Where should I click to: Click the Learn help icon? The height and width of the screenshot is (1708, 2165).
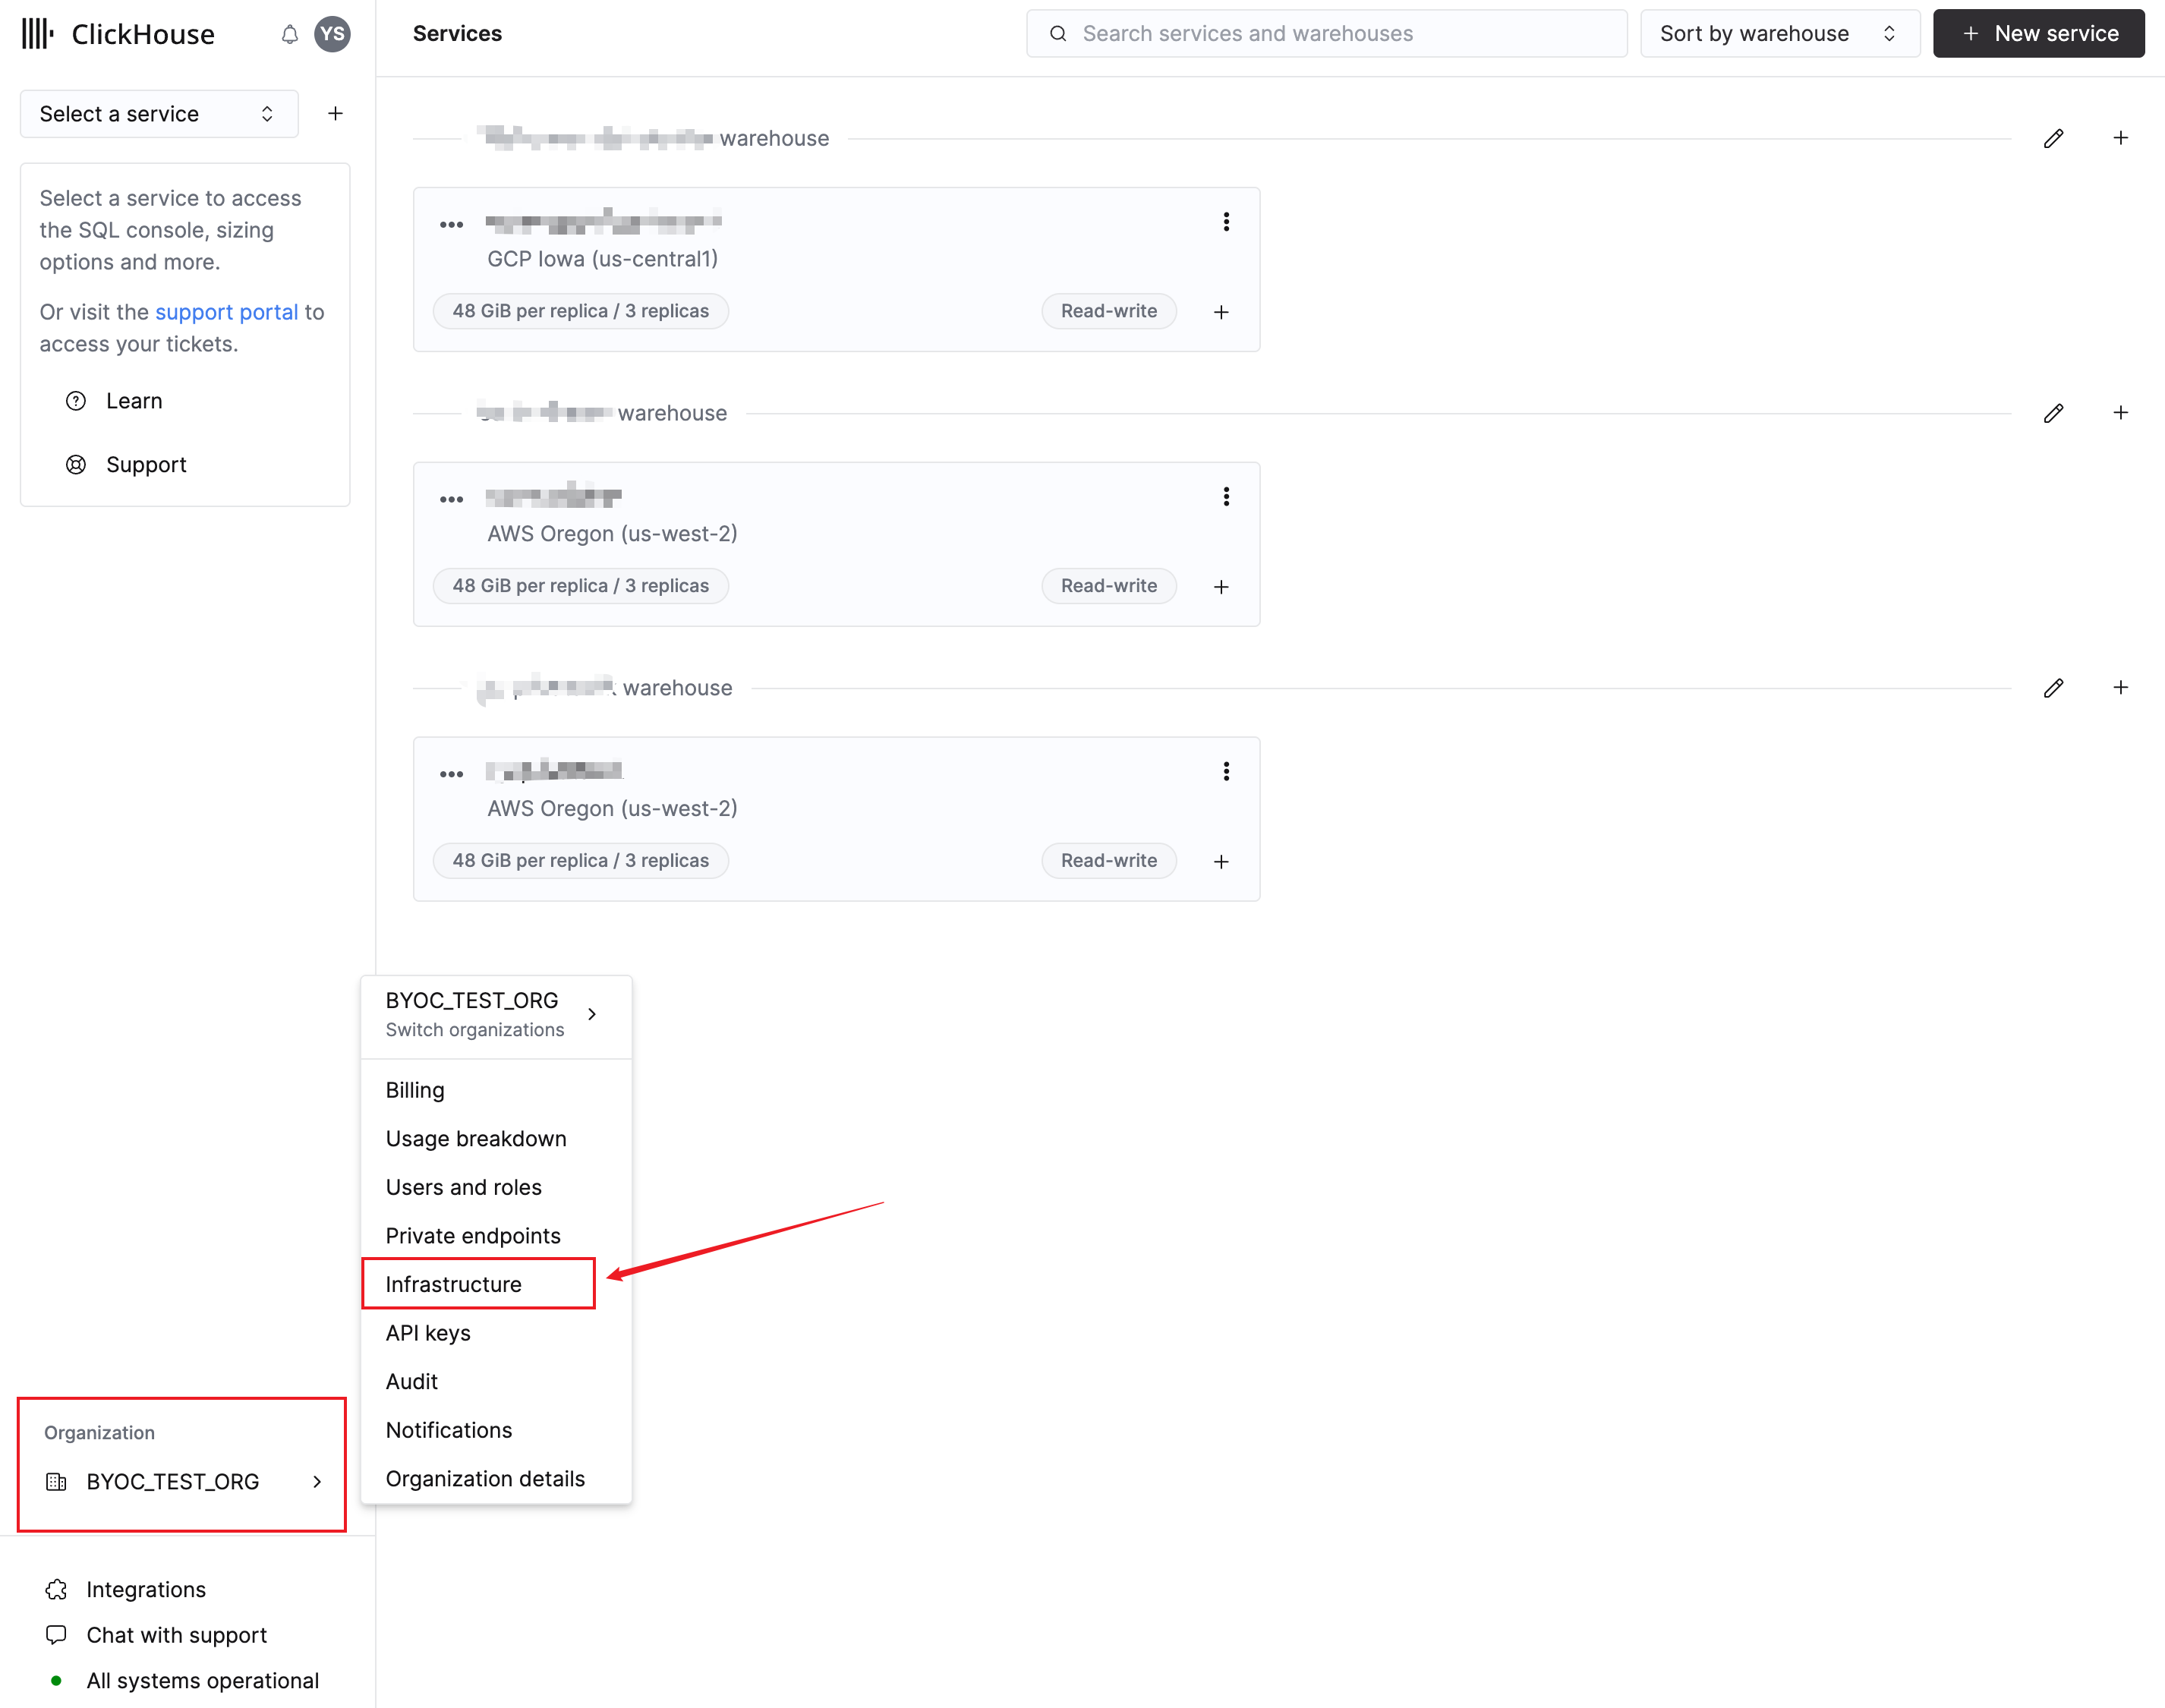coord(77,400)
